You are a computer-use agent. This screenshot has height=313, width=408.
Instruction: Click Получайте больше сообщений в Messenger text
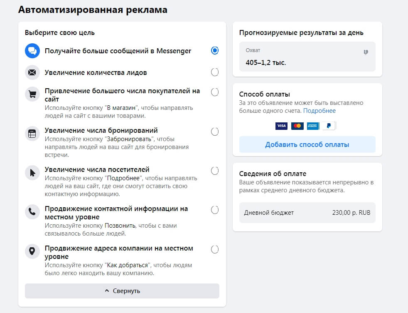pos(118,51)
